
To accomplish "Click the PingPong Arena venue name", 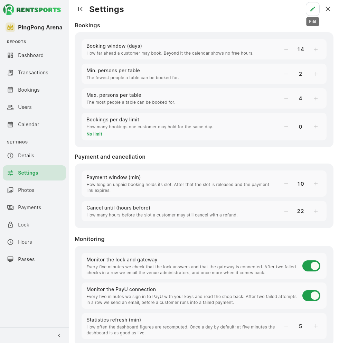I will 40,27.
